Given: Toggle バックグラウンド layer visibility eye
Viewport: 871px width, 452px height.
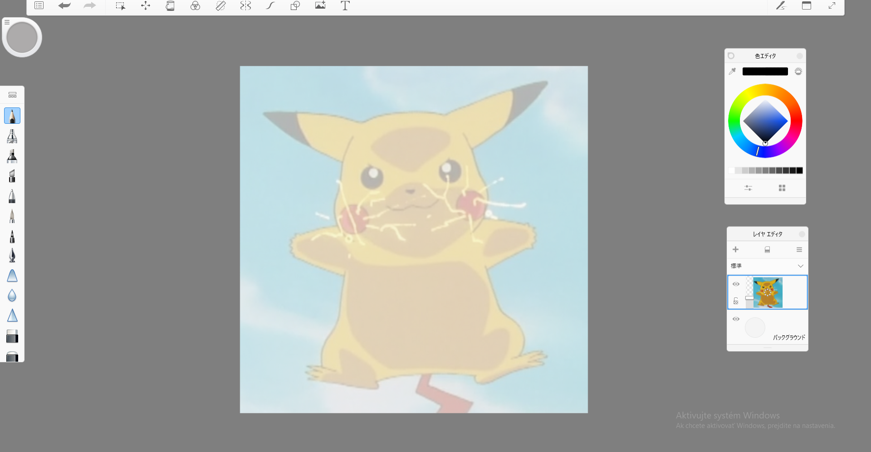Looking at the screenshot, I should pos(736,319).
